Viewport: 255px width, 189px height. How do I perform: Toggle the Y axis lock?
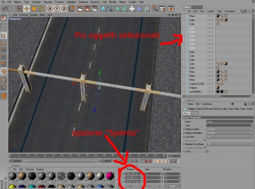click(57, 9)
